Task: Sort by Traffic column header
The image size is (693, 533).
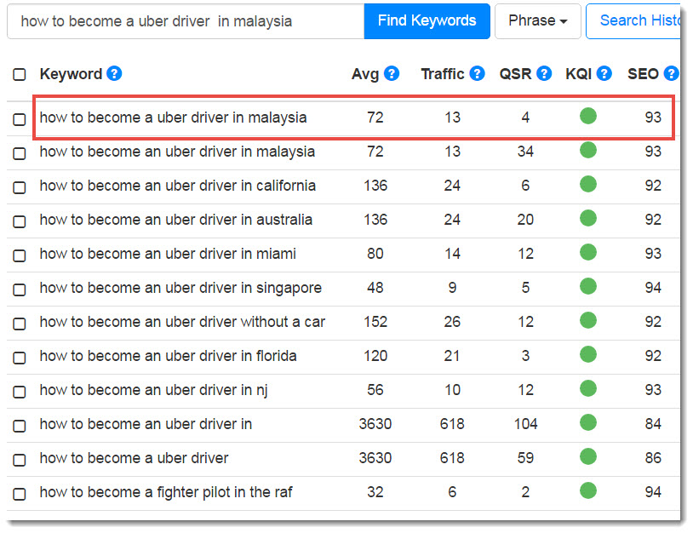Action: pyautogui.click(x=443, y=74)
